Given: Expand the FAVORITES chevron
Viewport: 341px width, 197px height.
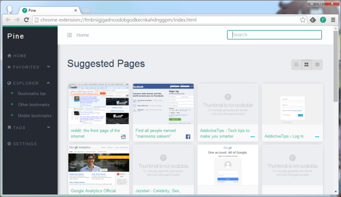Looking at the screenshot, I should pos(49,67).
